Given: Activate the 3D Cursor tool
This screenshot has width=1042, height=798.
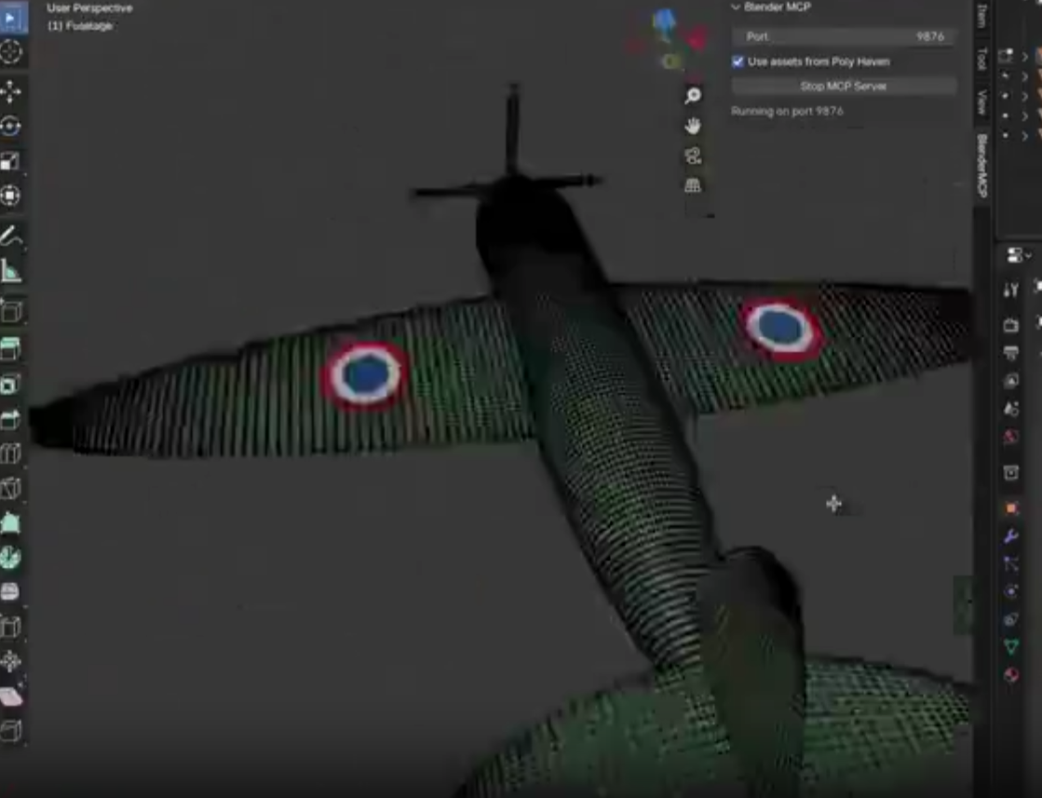Looking at the screenshot, I should [x=11, y=52].
